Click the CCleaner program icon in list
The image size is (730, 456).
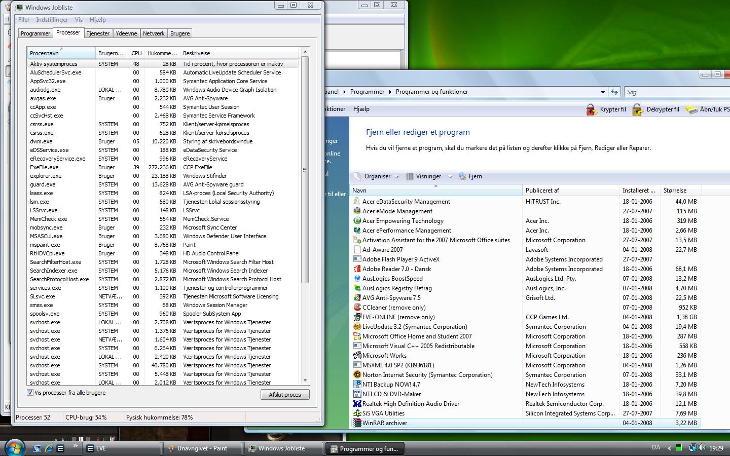click(x=357, y=308)
